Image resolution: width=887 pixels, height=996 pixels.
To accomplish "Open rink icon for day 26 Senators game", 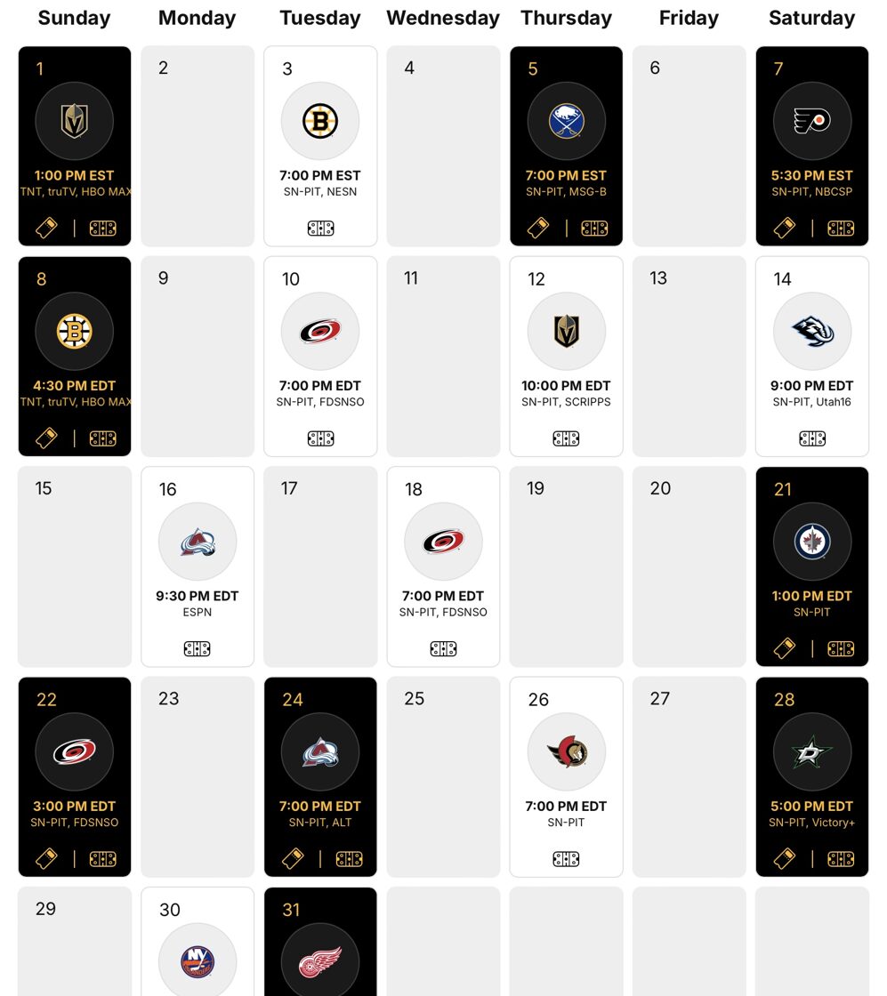I will (x=566, y=859).
